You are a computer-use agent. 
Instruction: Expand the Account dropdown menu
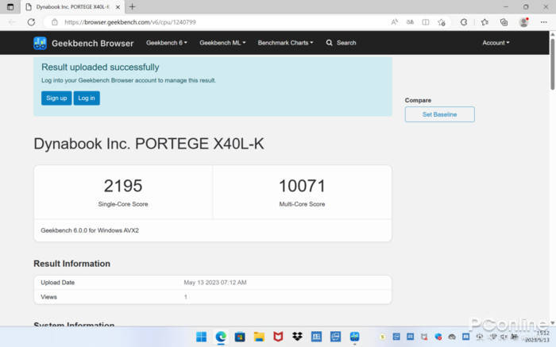(x=496, y=43)
